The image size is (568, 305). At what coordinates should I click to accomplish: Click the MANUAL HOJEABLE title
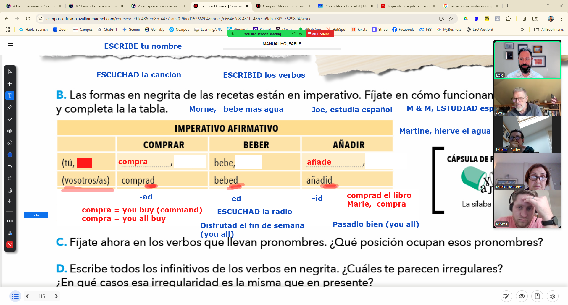[282, 44]
